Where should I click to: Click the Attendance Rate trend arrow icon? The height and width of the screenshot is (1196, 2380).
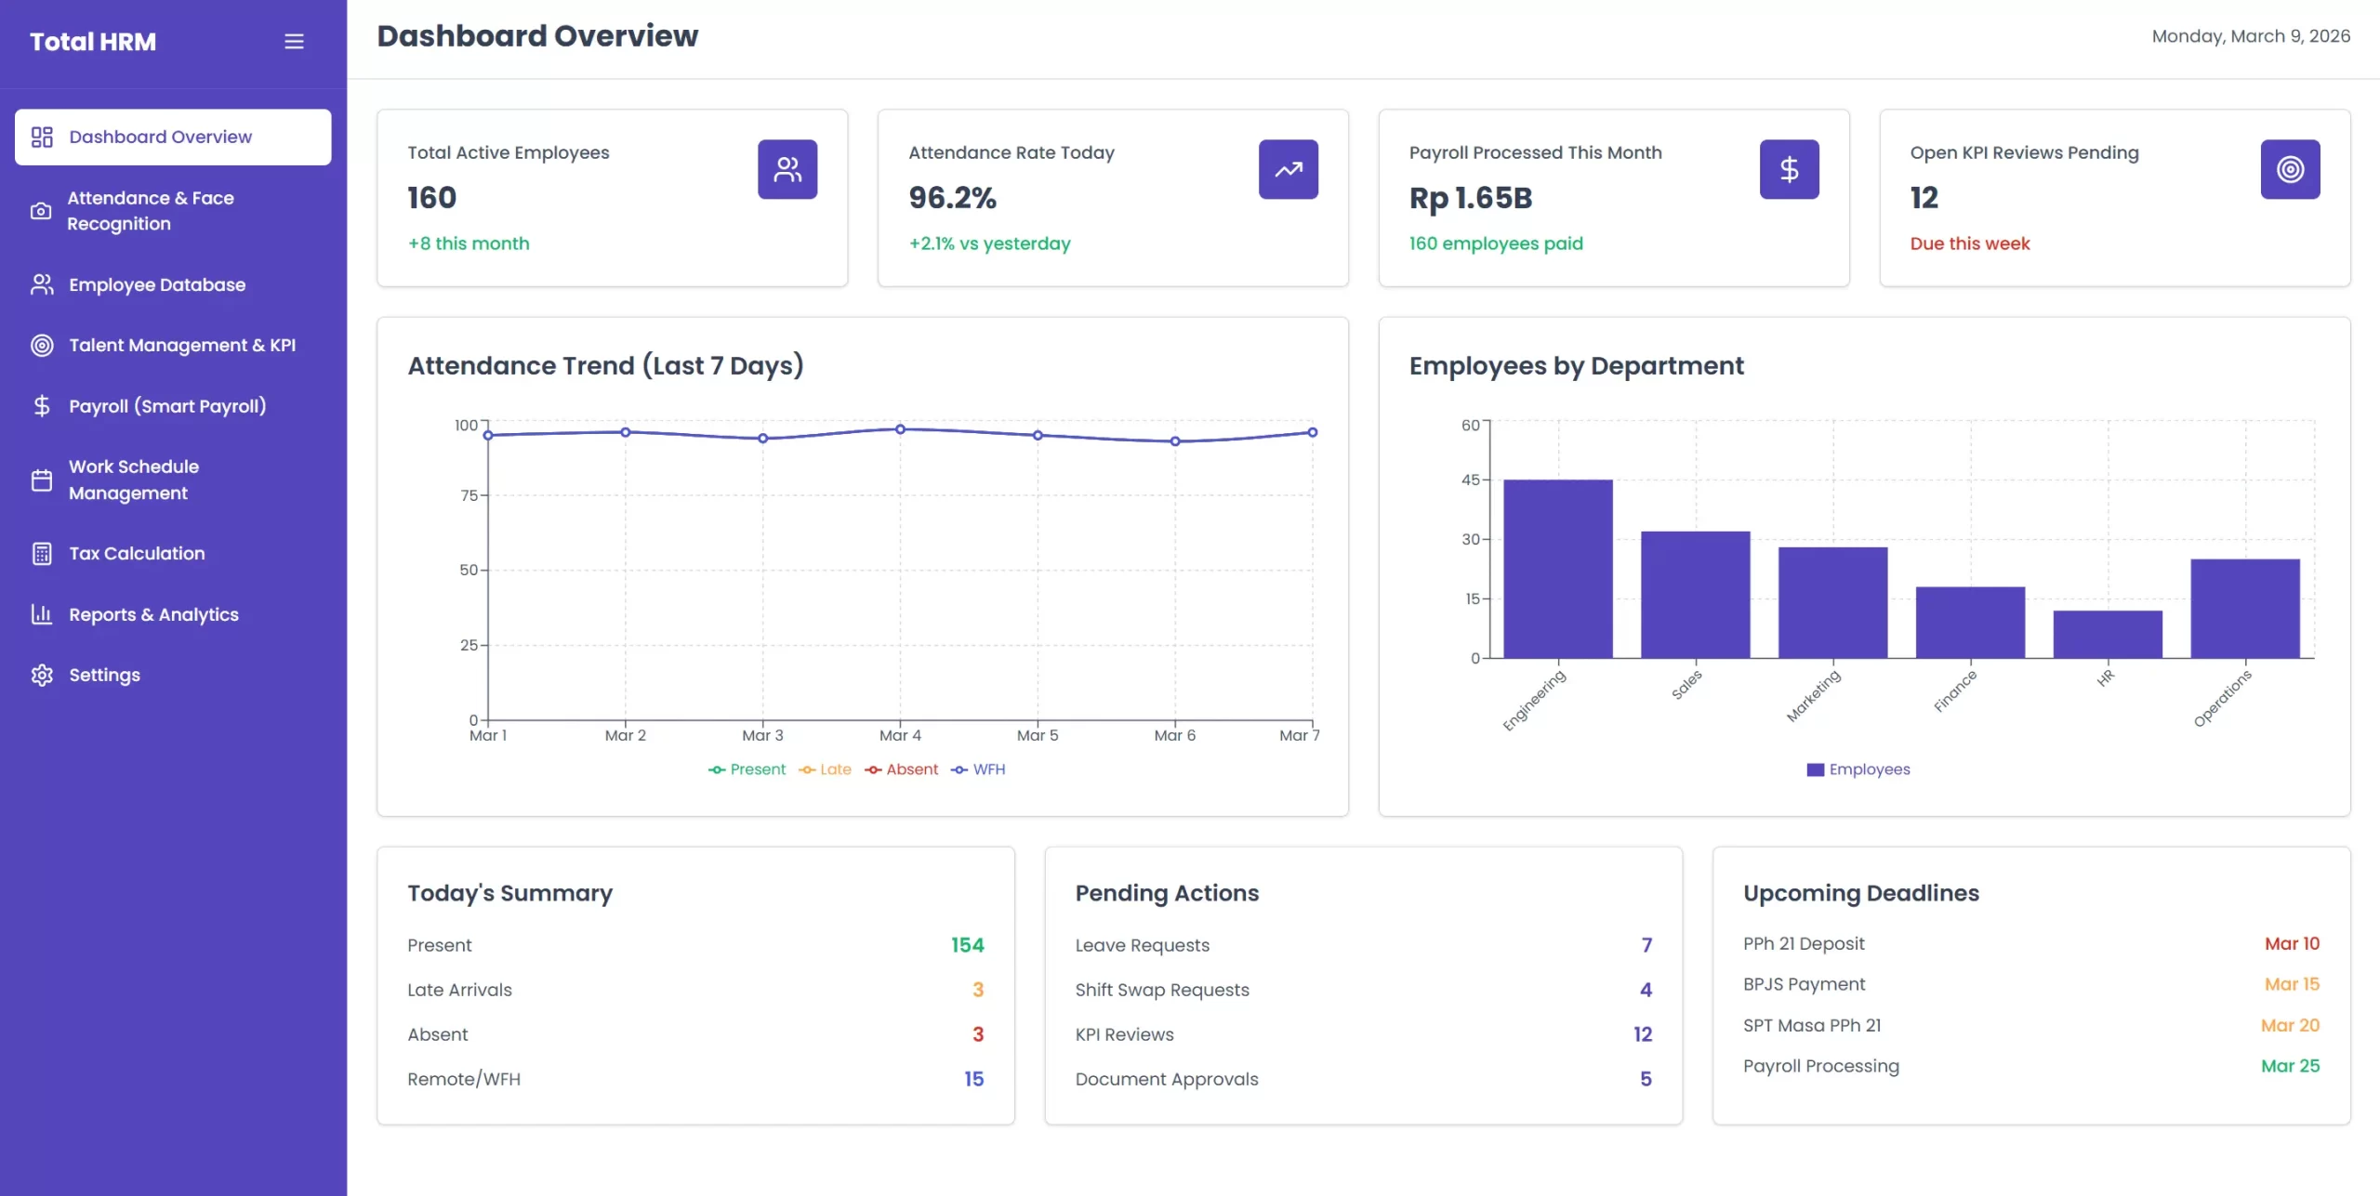1288,169
